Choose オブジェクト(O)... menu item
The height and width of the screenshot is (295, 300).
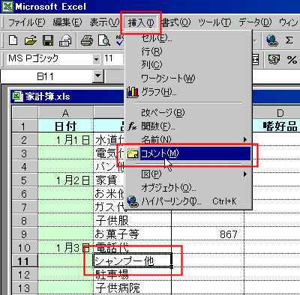[188, 187]
